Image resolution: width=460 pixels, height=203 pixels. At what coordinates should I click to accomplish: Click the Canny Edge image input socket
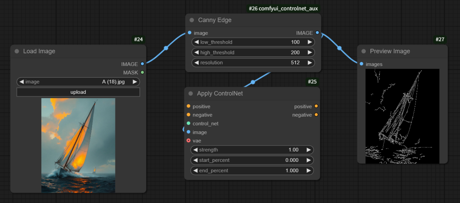click(x=189, y=33)
